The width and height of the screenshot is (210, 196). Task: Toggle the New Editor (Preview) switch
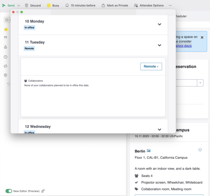click(9, 191)
